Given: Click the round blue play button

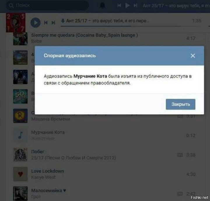Looking at the screenshot, I should point(36,22).
